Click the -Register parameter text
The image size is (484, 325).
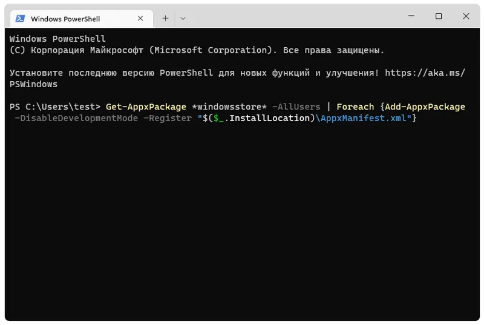click(168, 118)
